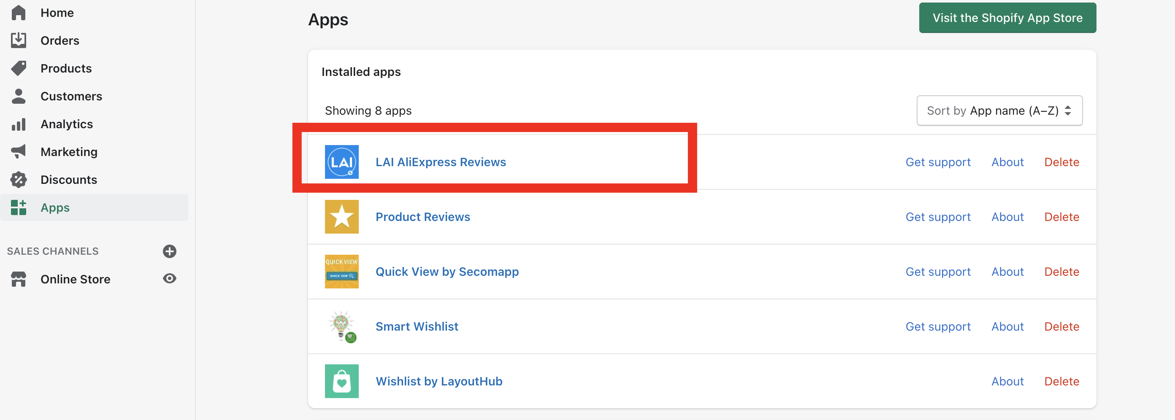Delete Smart Wishlist app

click(1061, 326)
